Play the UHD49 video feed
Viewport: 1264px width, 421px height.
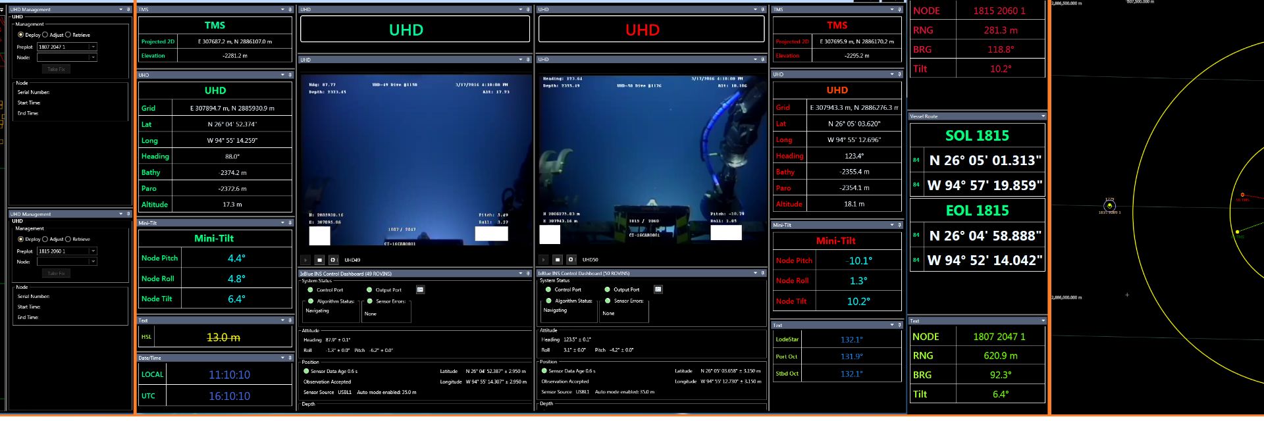(x=305, y=260)
